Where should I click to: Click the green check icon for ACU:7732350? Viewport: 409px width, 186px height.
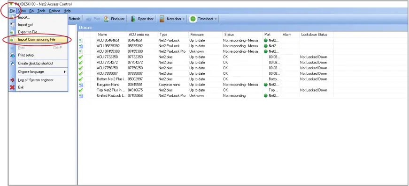(x=81, y=57)
